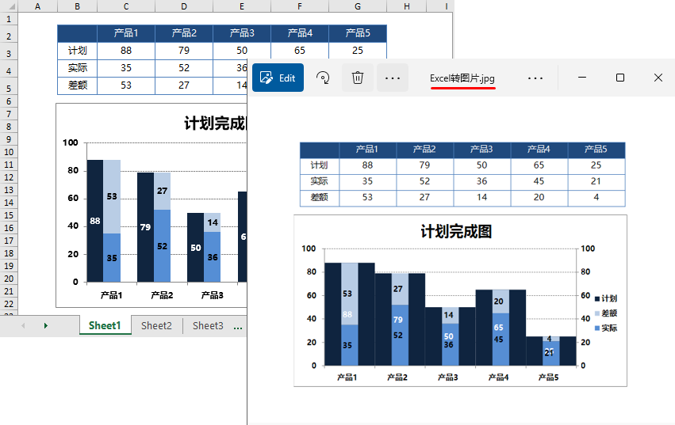Click the Excel chart axis label 产品3
The image size is (675, 425).
213,295
